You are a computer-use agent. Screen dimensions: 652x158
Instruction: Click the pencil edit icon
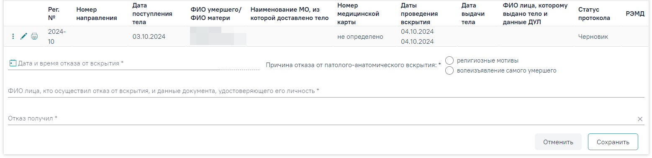coord(24,37)
